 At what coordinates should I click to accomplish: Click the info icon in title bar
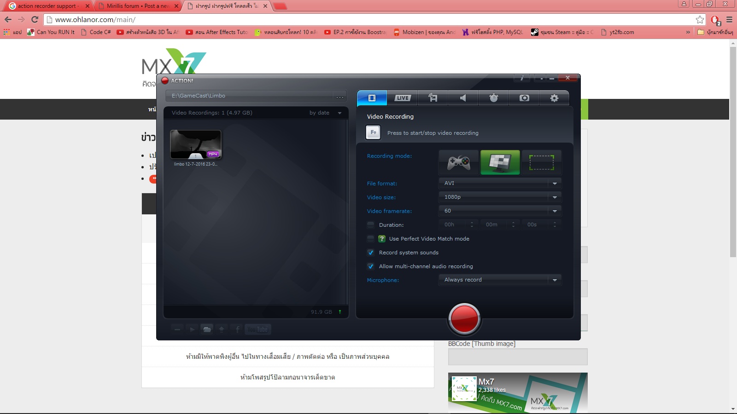522,78
